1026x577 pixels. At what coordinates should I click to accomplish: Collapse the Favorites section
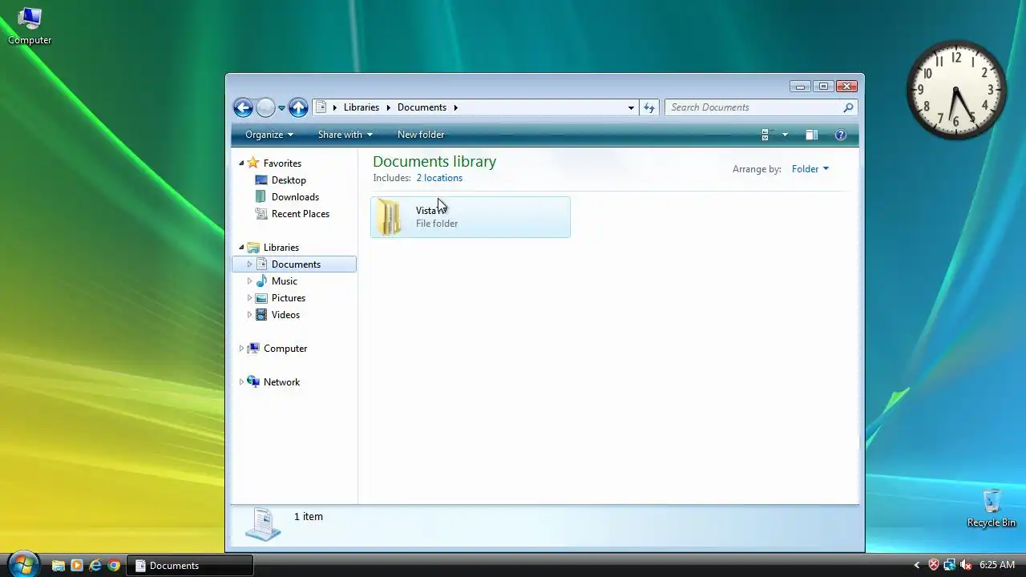pos(241,163)
